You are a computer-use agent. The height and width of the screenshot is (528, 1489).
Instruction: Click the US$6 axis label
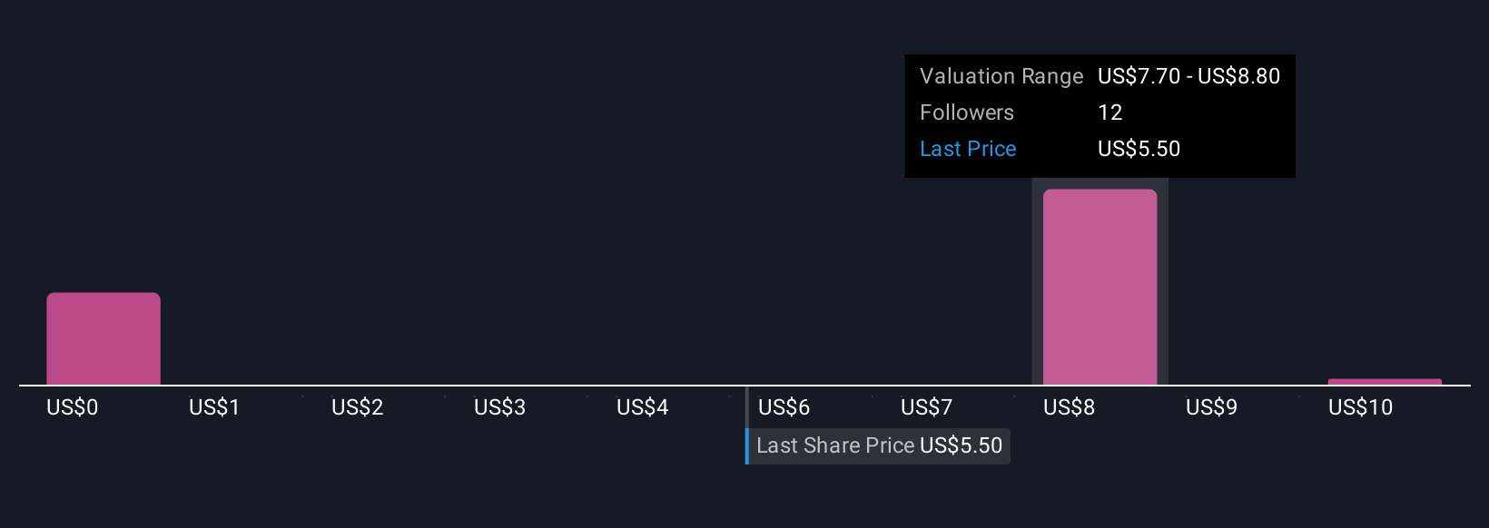pyautogui.click(x=784, y=407)
